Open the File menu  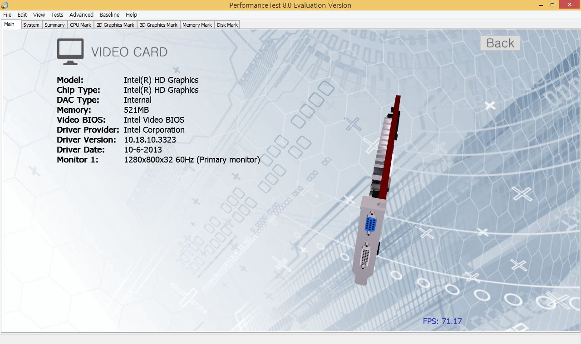pyautogui.click(x=7, y=14)
